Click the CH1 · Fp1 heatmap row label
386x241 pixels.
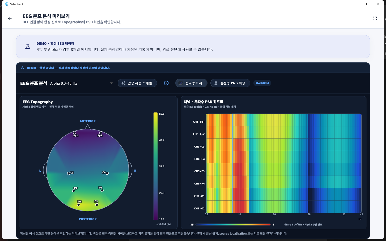pyautogui.click(x=199, y=122)
